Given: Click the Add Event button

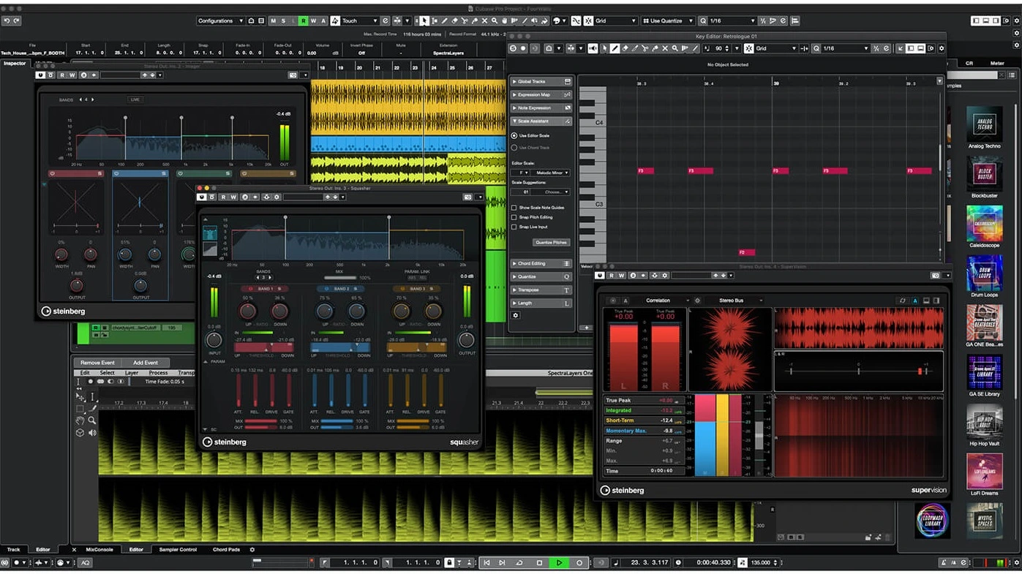Looking at the screenshot, I should [x=145, y=363].
